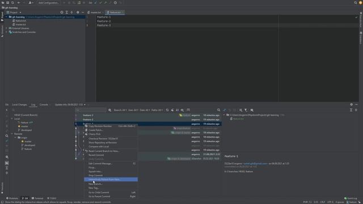
Task: Choose Revert Commit from context menu
Action: (111, 155)
